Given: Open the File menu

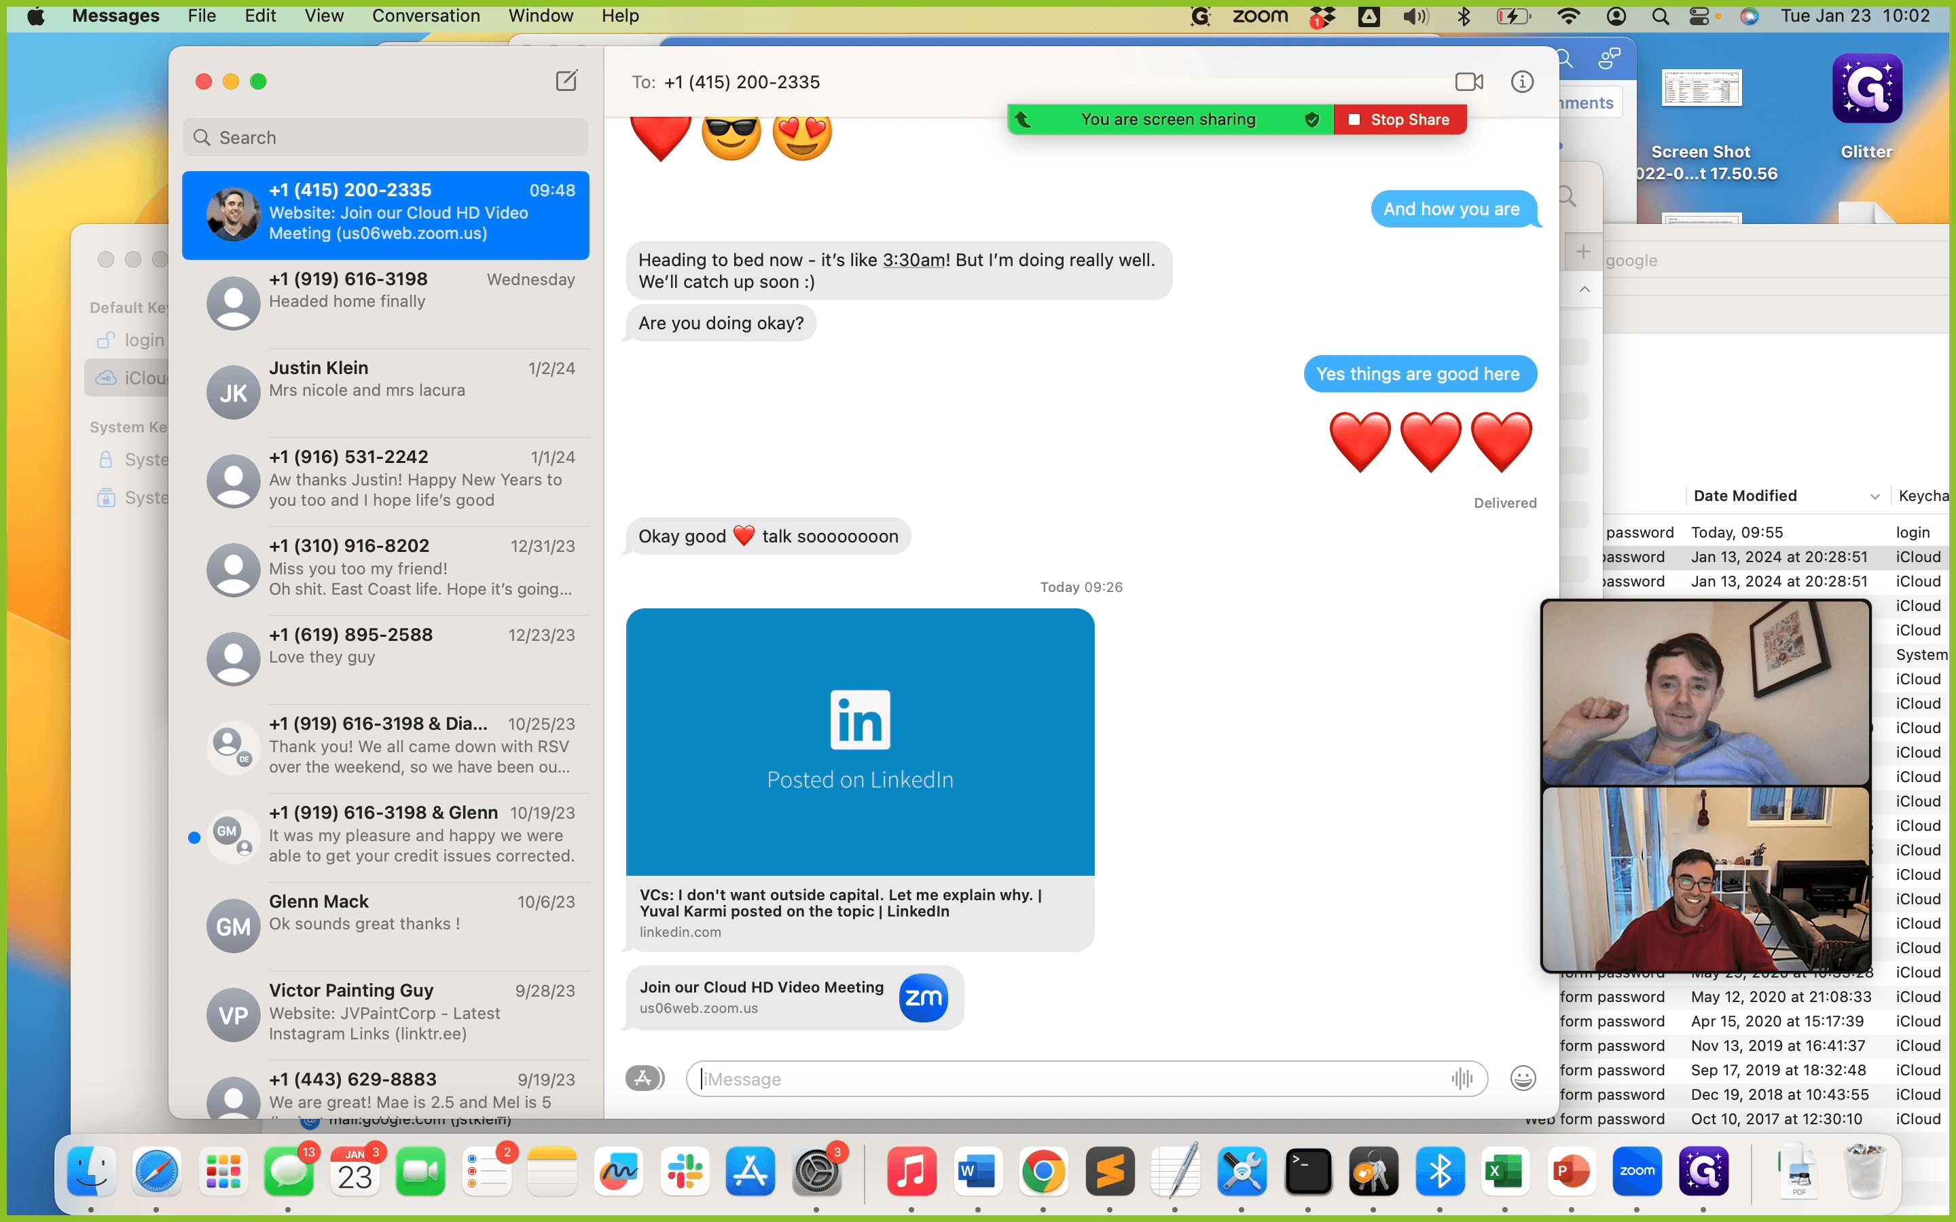Looking at the screenshot, I should [x=201, y=16].
